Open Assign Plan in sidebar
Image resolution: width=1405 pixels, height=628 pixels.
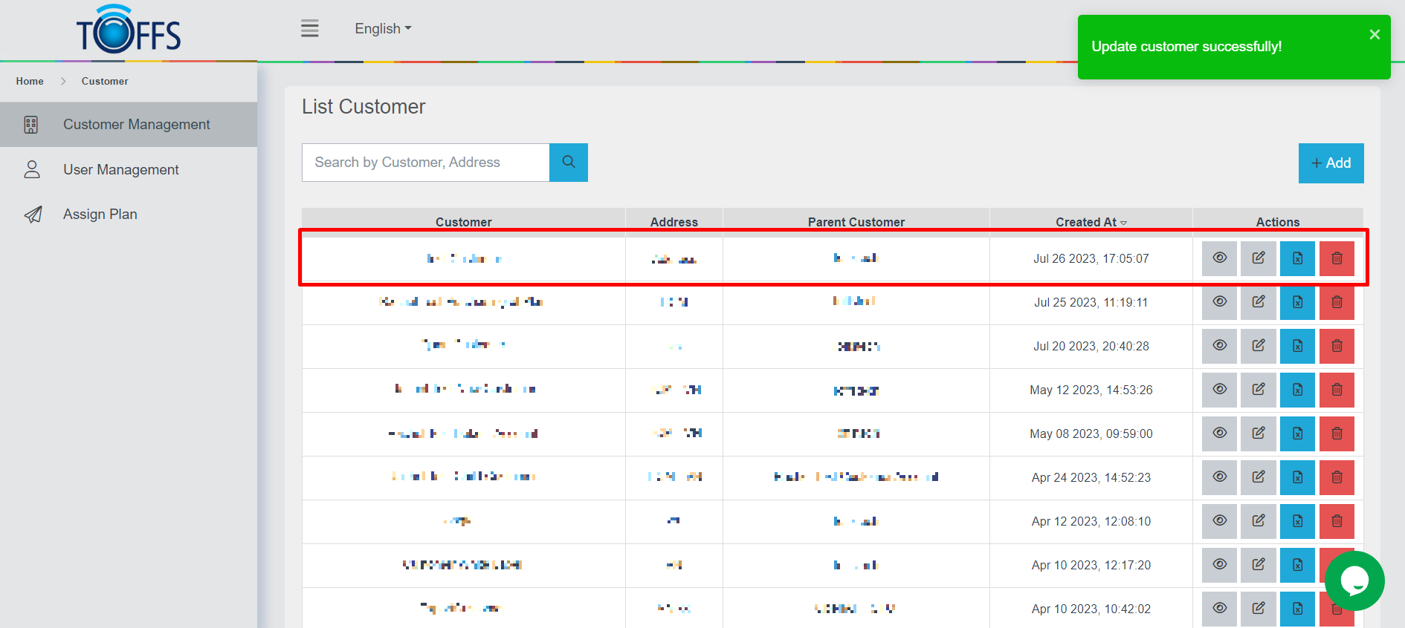pos(100,215)
